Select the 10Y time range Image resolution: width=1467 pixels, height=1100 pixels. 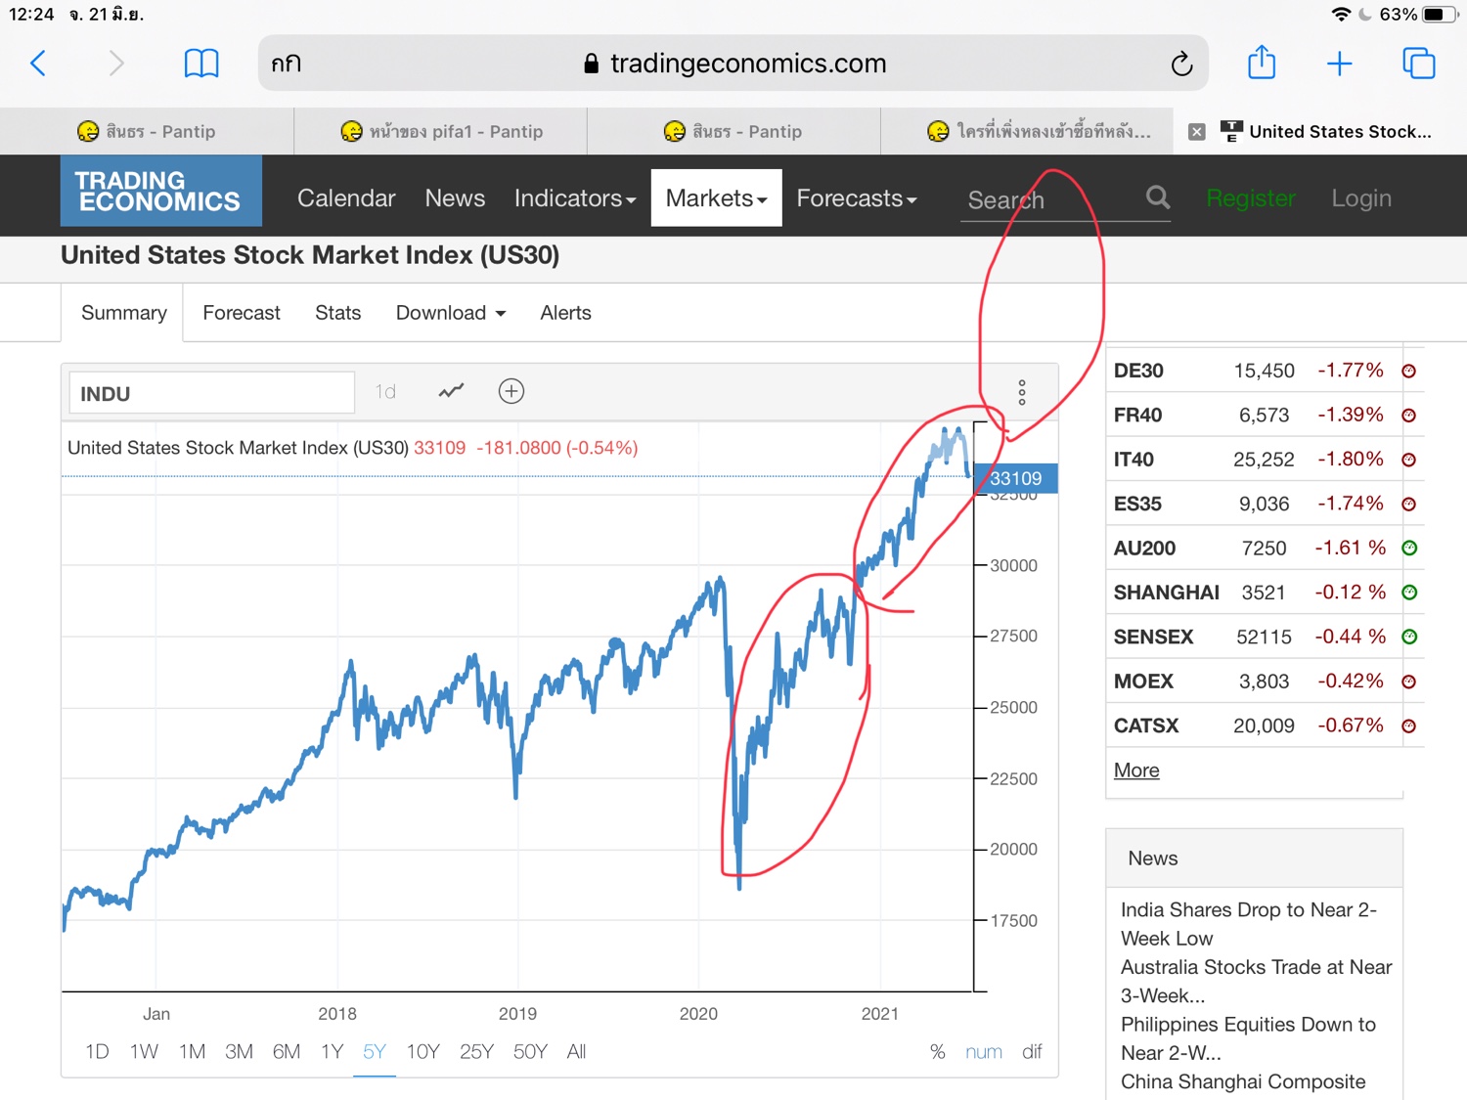tap(422, 1052)
